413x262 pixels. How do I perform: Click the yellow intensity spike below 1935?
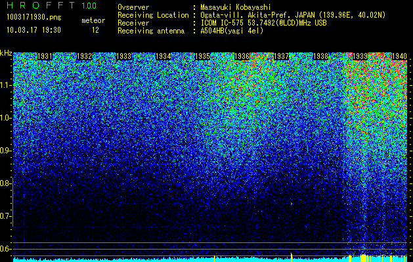215,259
